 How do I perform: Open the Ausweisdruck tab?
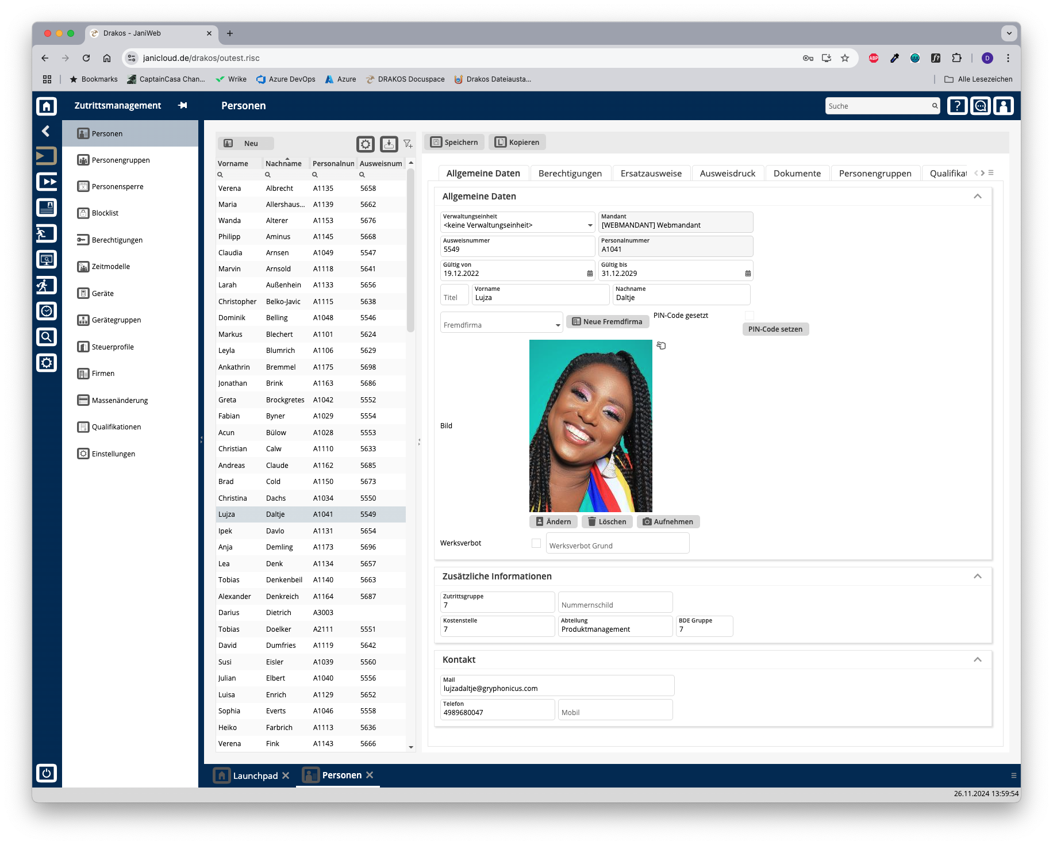[728, 174]
